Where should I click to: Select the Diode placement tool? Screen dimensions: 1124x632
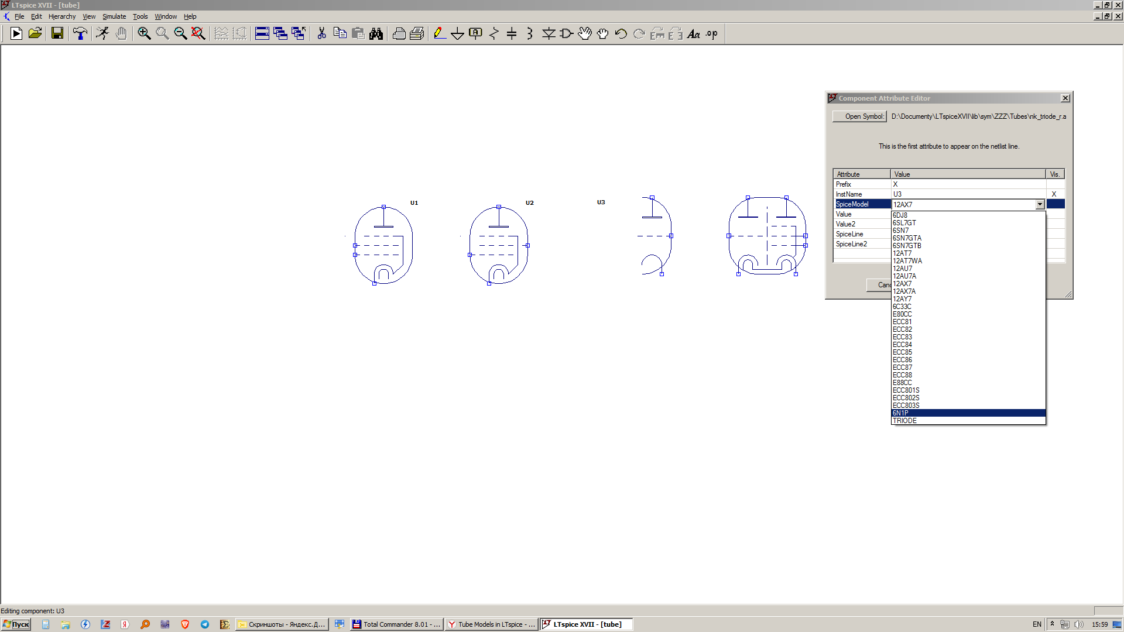pyautogui.click(x=549, y=33)
